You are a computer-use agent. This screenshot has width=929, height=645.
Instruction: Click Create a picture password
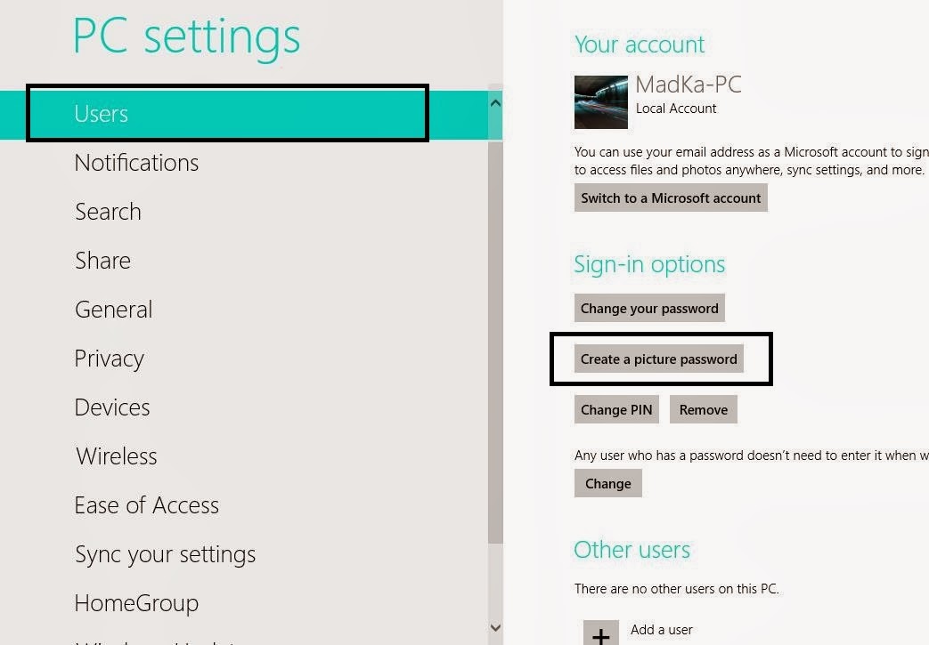(x=658, y=359)
